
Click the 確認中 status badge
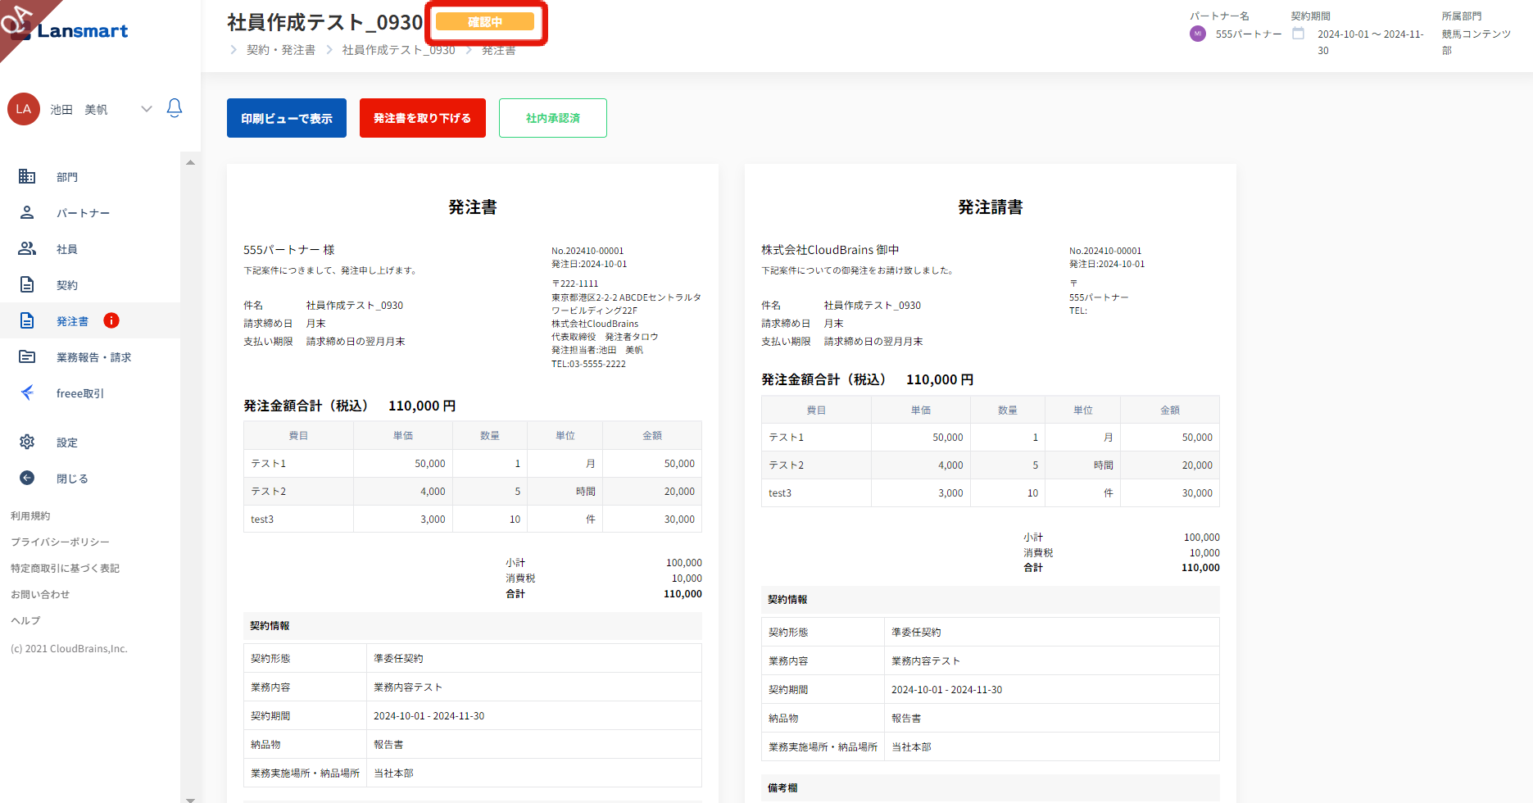point(485,22)
